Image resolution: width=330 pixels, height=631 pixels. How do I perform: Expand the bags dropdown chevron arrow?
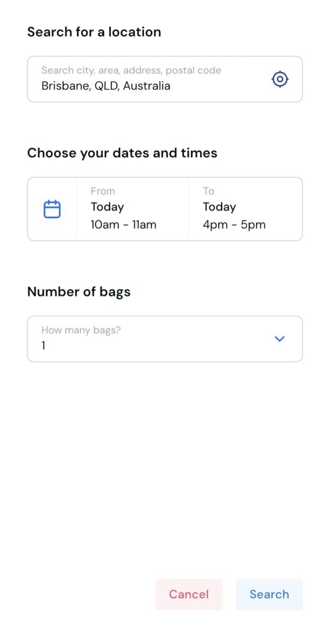[280, 339]
